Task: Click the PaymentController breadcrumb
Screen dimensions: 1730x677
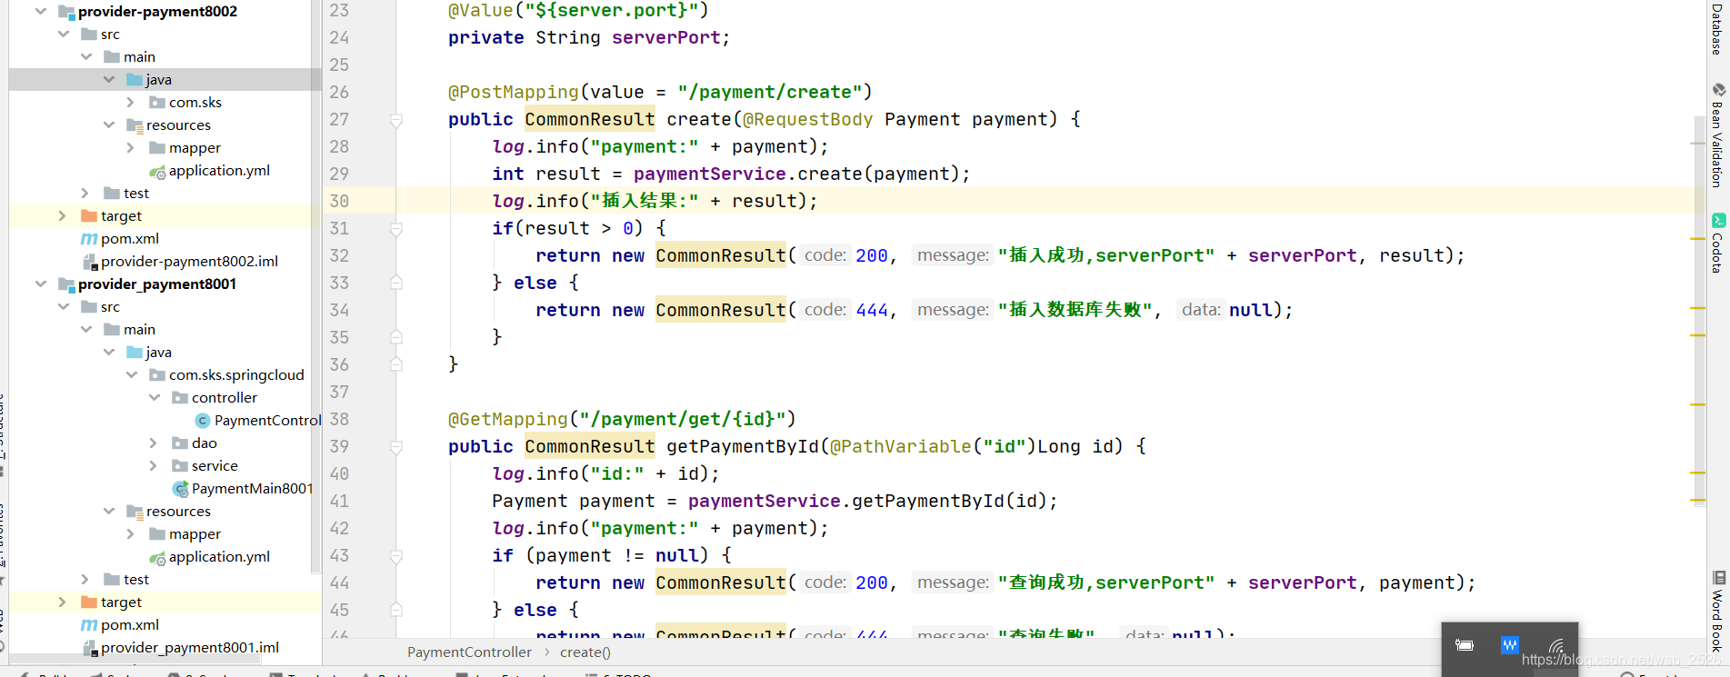Action: 469,652
